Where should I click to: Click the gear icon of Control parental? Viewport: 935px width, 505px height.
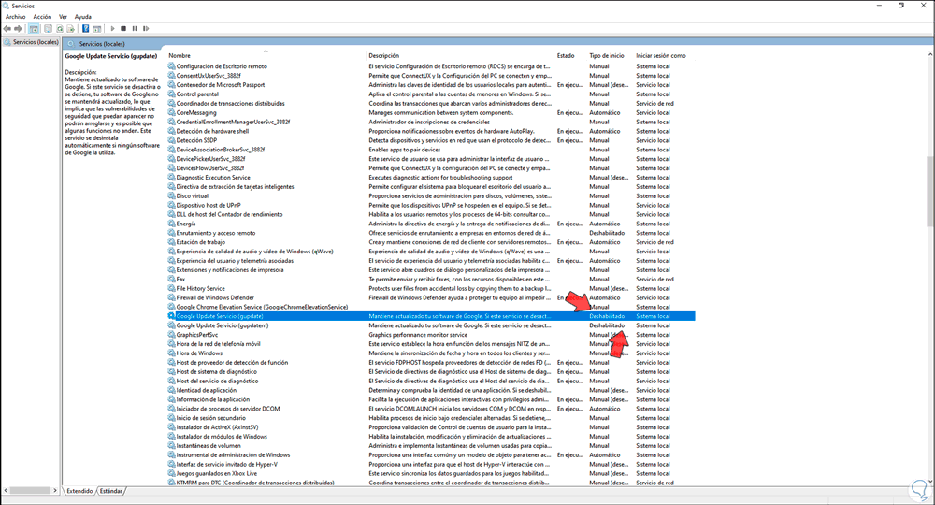point(172,94)
